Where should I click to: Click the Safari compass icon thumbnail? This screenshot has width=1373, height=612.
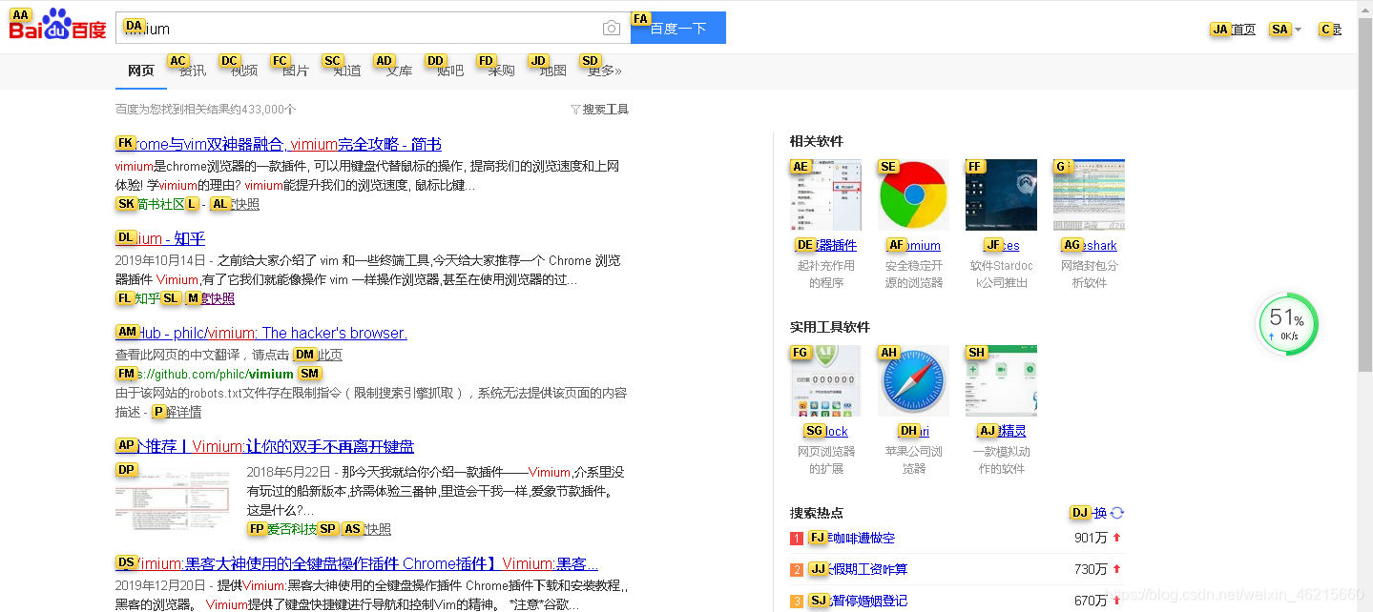click(913, 380)
